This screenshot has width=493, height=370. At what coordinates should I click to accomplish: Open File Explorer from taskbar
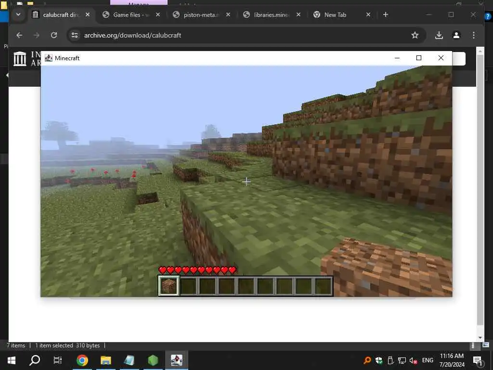point(105,360)
